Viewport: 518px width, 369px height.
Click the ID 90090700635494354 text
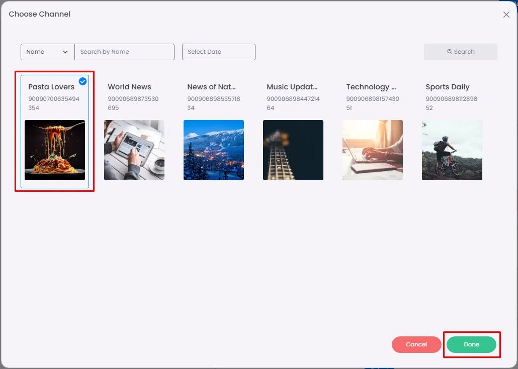point(54,103)
